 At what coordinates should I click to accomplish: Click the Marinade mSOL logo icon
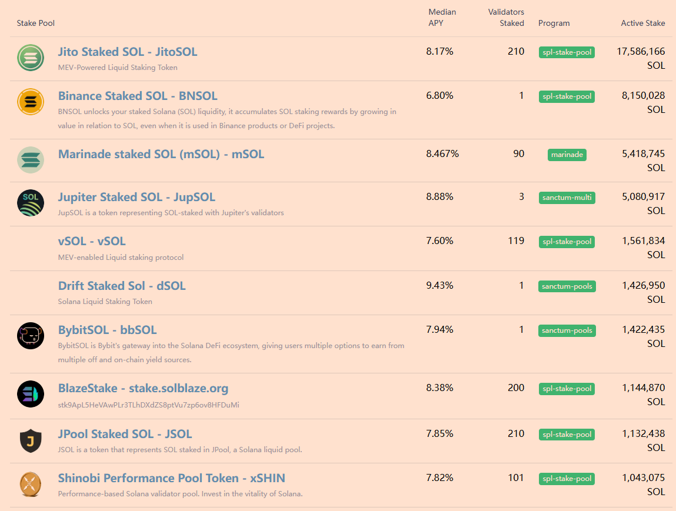pos(31,160)
